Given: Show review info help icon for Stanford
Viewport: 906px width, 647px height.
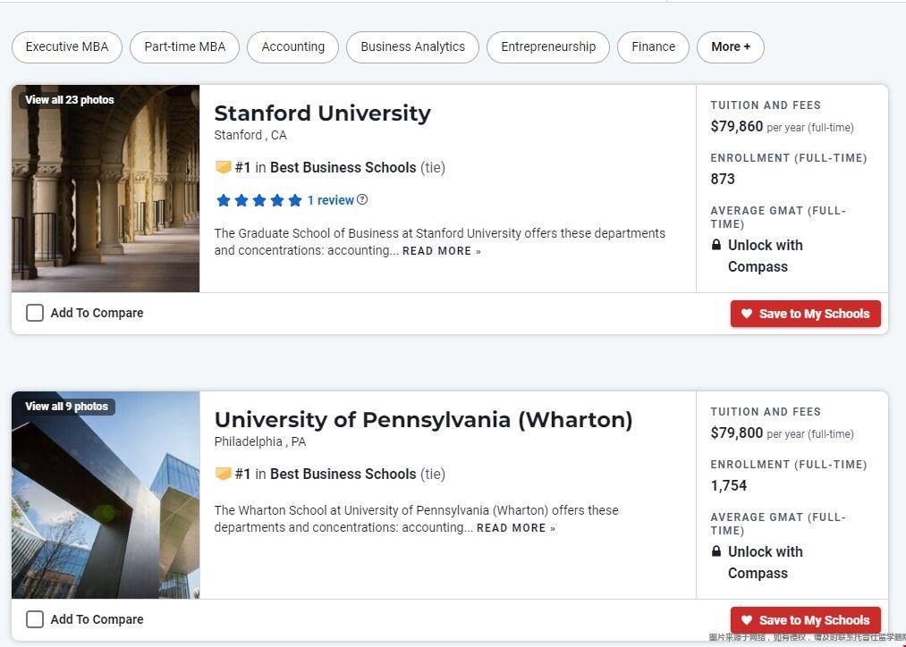Looking at the screenshot, I should point(362,199).
